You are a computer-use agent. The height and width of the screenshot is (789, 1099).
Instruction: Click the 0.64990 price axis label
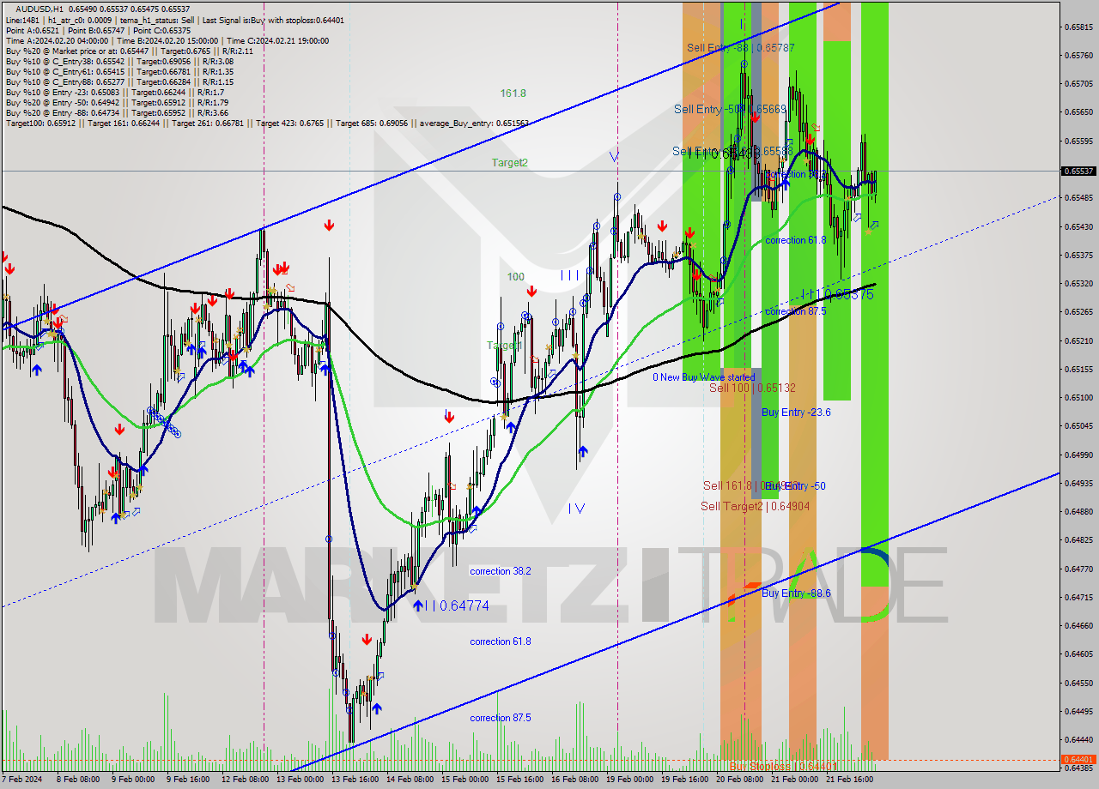pyautogui.click(x=1078, y=455)
